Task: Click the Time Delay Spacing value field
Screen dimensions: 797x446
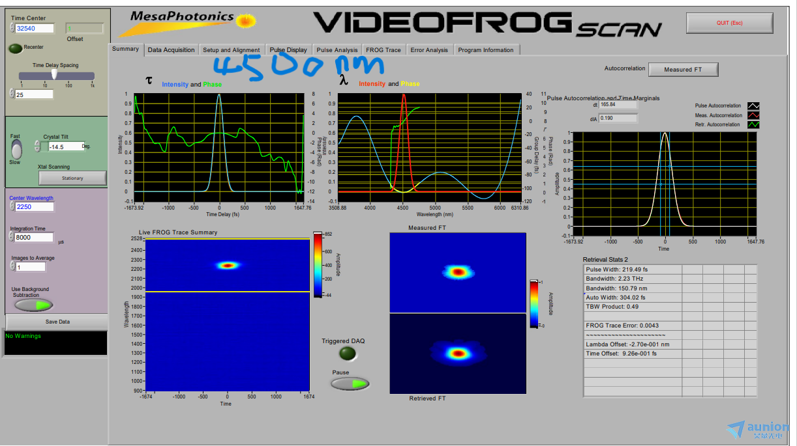Action: coord(35,94)
